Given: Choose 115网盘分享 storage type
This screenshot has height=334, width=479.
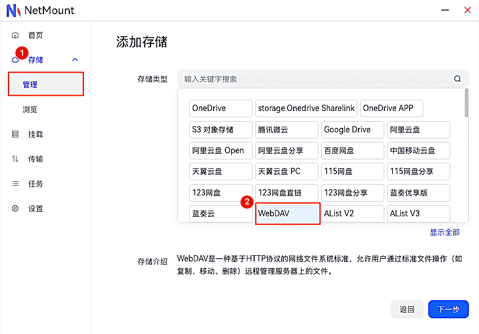Looking at the screenshot, I should pyautogui.click(x=419, y=171).
